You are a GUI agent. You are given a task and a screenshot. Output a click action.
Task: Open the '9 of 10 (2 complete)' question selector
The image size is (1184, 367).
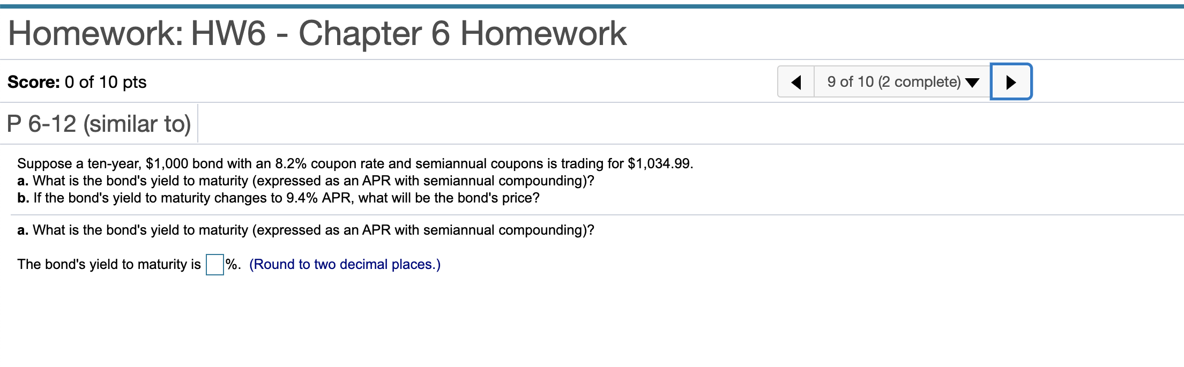902,82
